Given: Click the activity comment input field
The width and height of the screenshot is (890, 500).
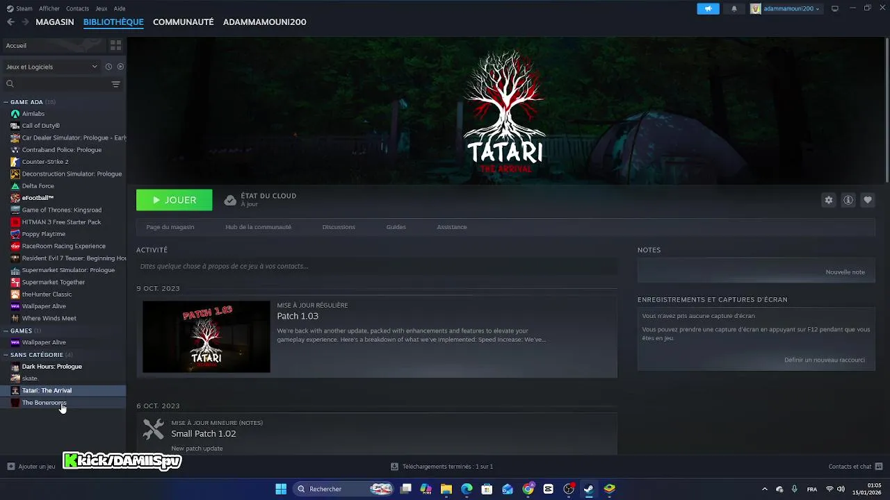Looking at the screenshot, I should (377, 266).
